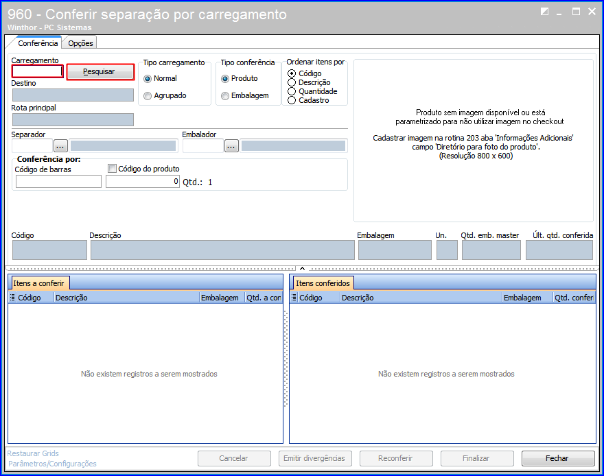Sort Itens a conferir by Código column
The image size is (604, 476).
click(35, 298)
